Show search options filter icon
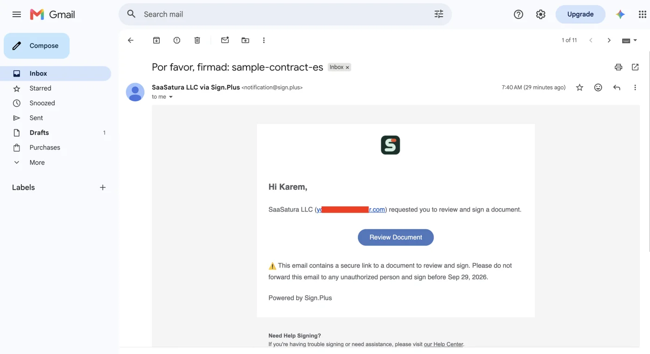Screen dimensions: 650x354 coord(439,14)
